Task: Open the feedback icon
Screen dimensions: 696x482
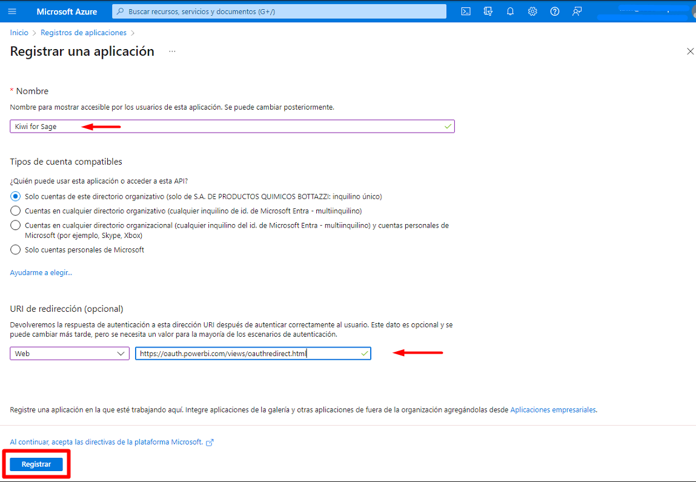Action: tap(577, 12)
